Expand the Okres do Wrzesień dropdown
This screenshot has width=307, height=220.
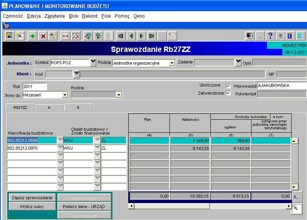[65, 95]
